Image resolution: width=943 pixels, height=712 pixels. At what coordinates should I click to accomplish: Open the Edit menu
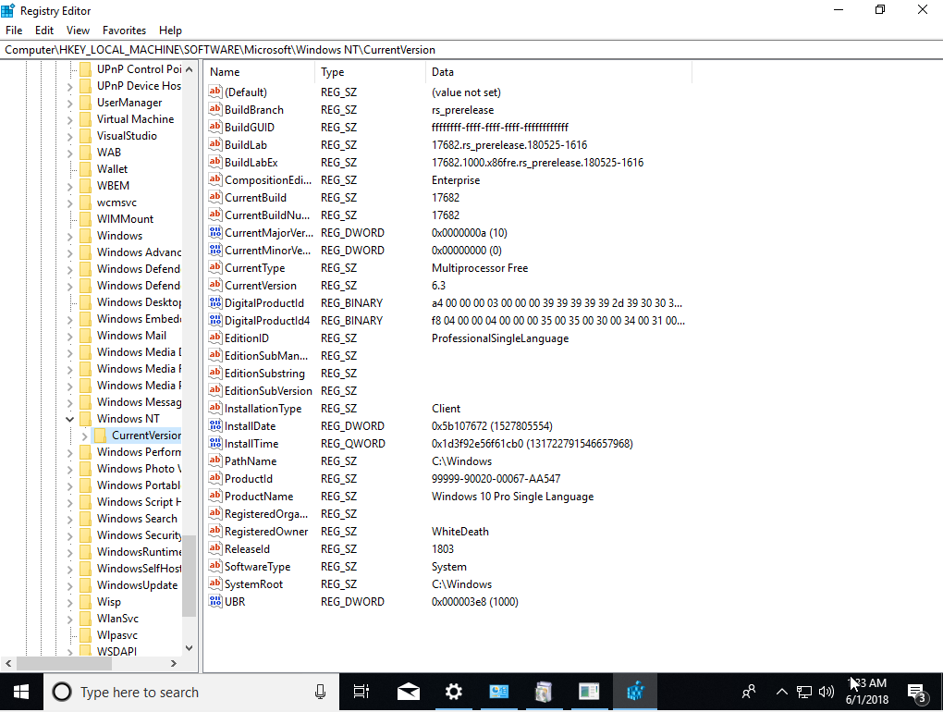click(43, 31)
